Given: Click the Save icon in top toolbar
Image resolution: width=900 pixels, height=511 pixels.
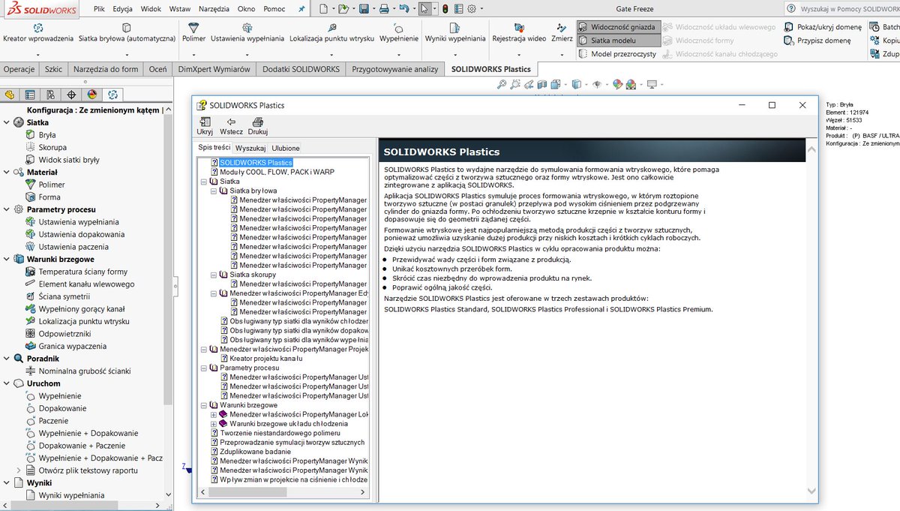Looking at the screenshot, I should pos(364,9).
